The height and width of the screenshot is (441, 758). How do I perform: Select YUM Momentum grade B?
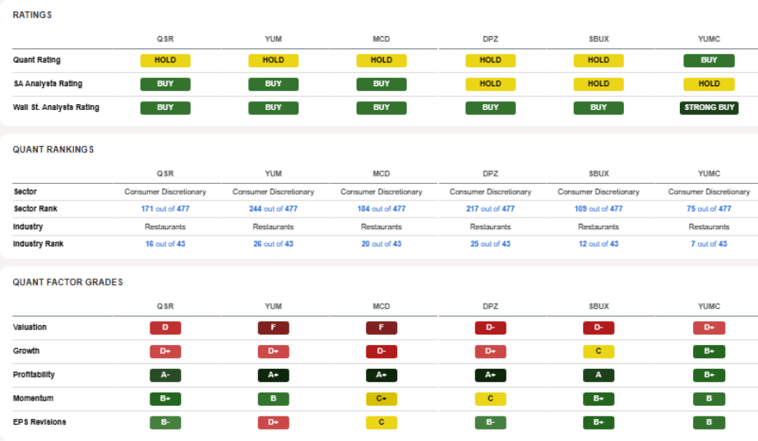click(x=273, y=399)
